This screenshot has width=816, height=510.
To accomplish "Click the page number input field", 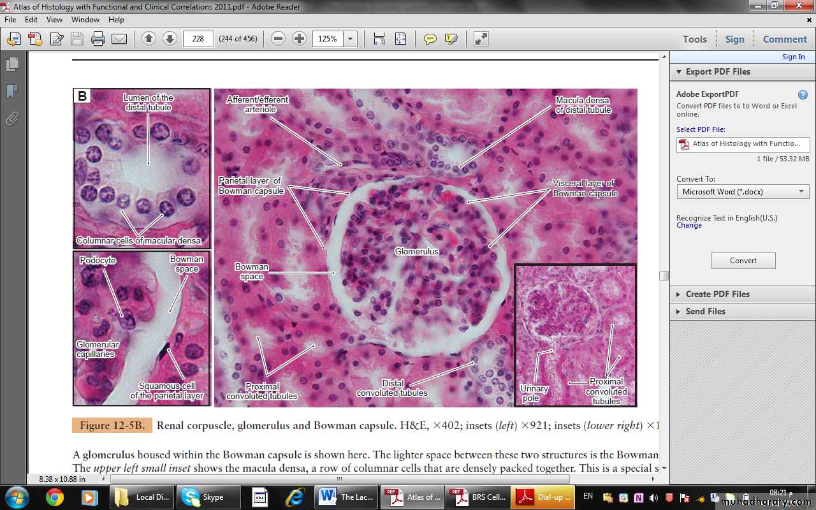I will tap(198, 39).
